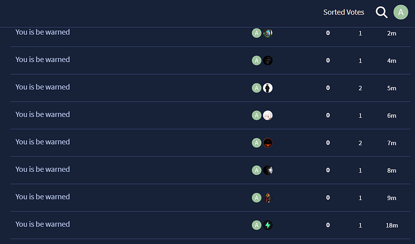Open the 'You is be warned' topic posted 2m ago

(43, 32)
